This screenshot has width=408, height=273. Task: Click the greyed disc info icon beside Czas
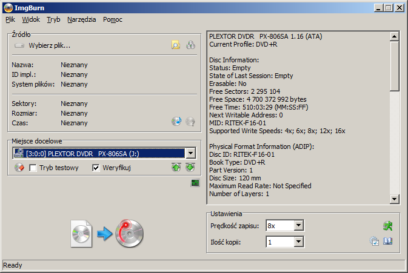click(x=190, y=121)
